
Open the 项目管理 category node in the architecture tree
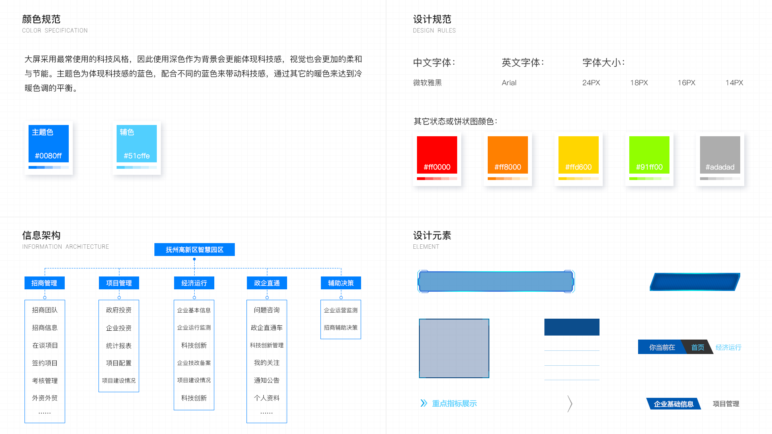(119, 283)
